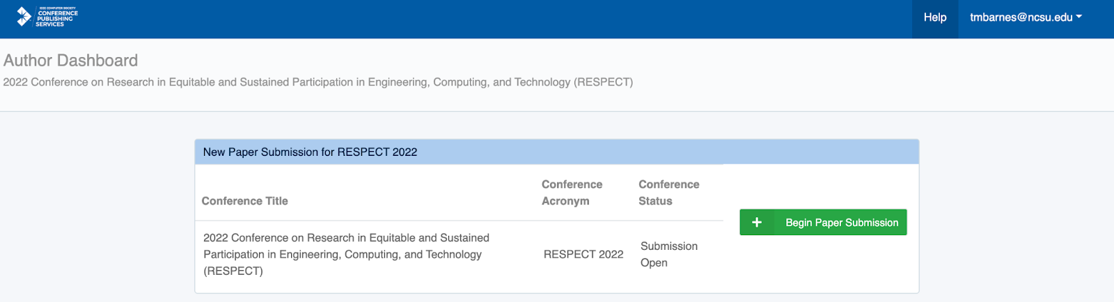Click the light blue panel header's empty right side
Screen dimensions: 1114x302
click(696, 152)
